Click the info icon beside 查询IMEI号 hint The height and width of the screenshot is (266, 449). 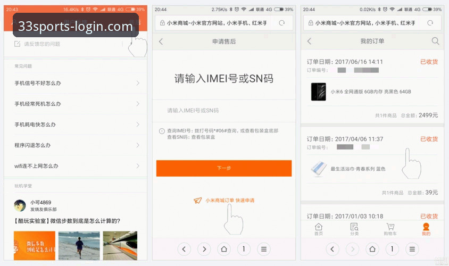162,131
